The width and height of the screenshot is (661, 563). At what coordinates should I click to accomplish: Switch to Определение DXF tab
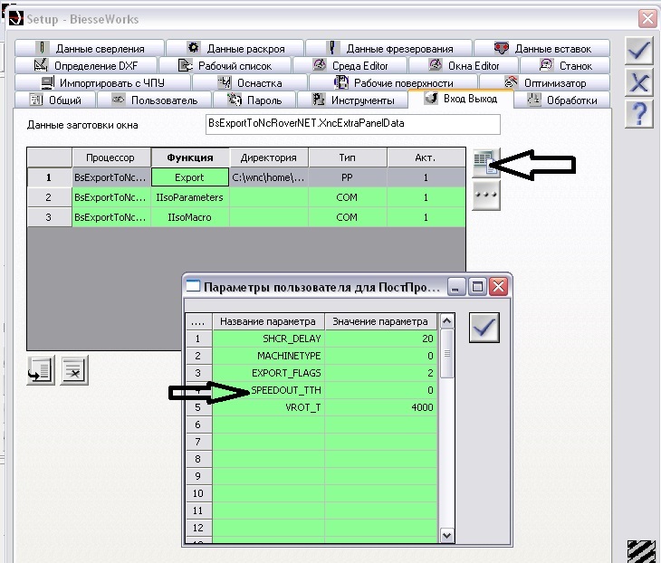pyautogui.click(x=86, y=66)
